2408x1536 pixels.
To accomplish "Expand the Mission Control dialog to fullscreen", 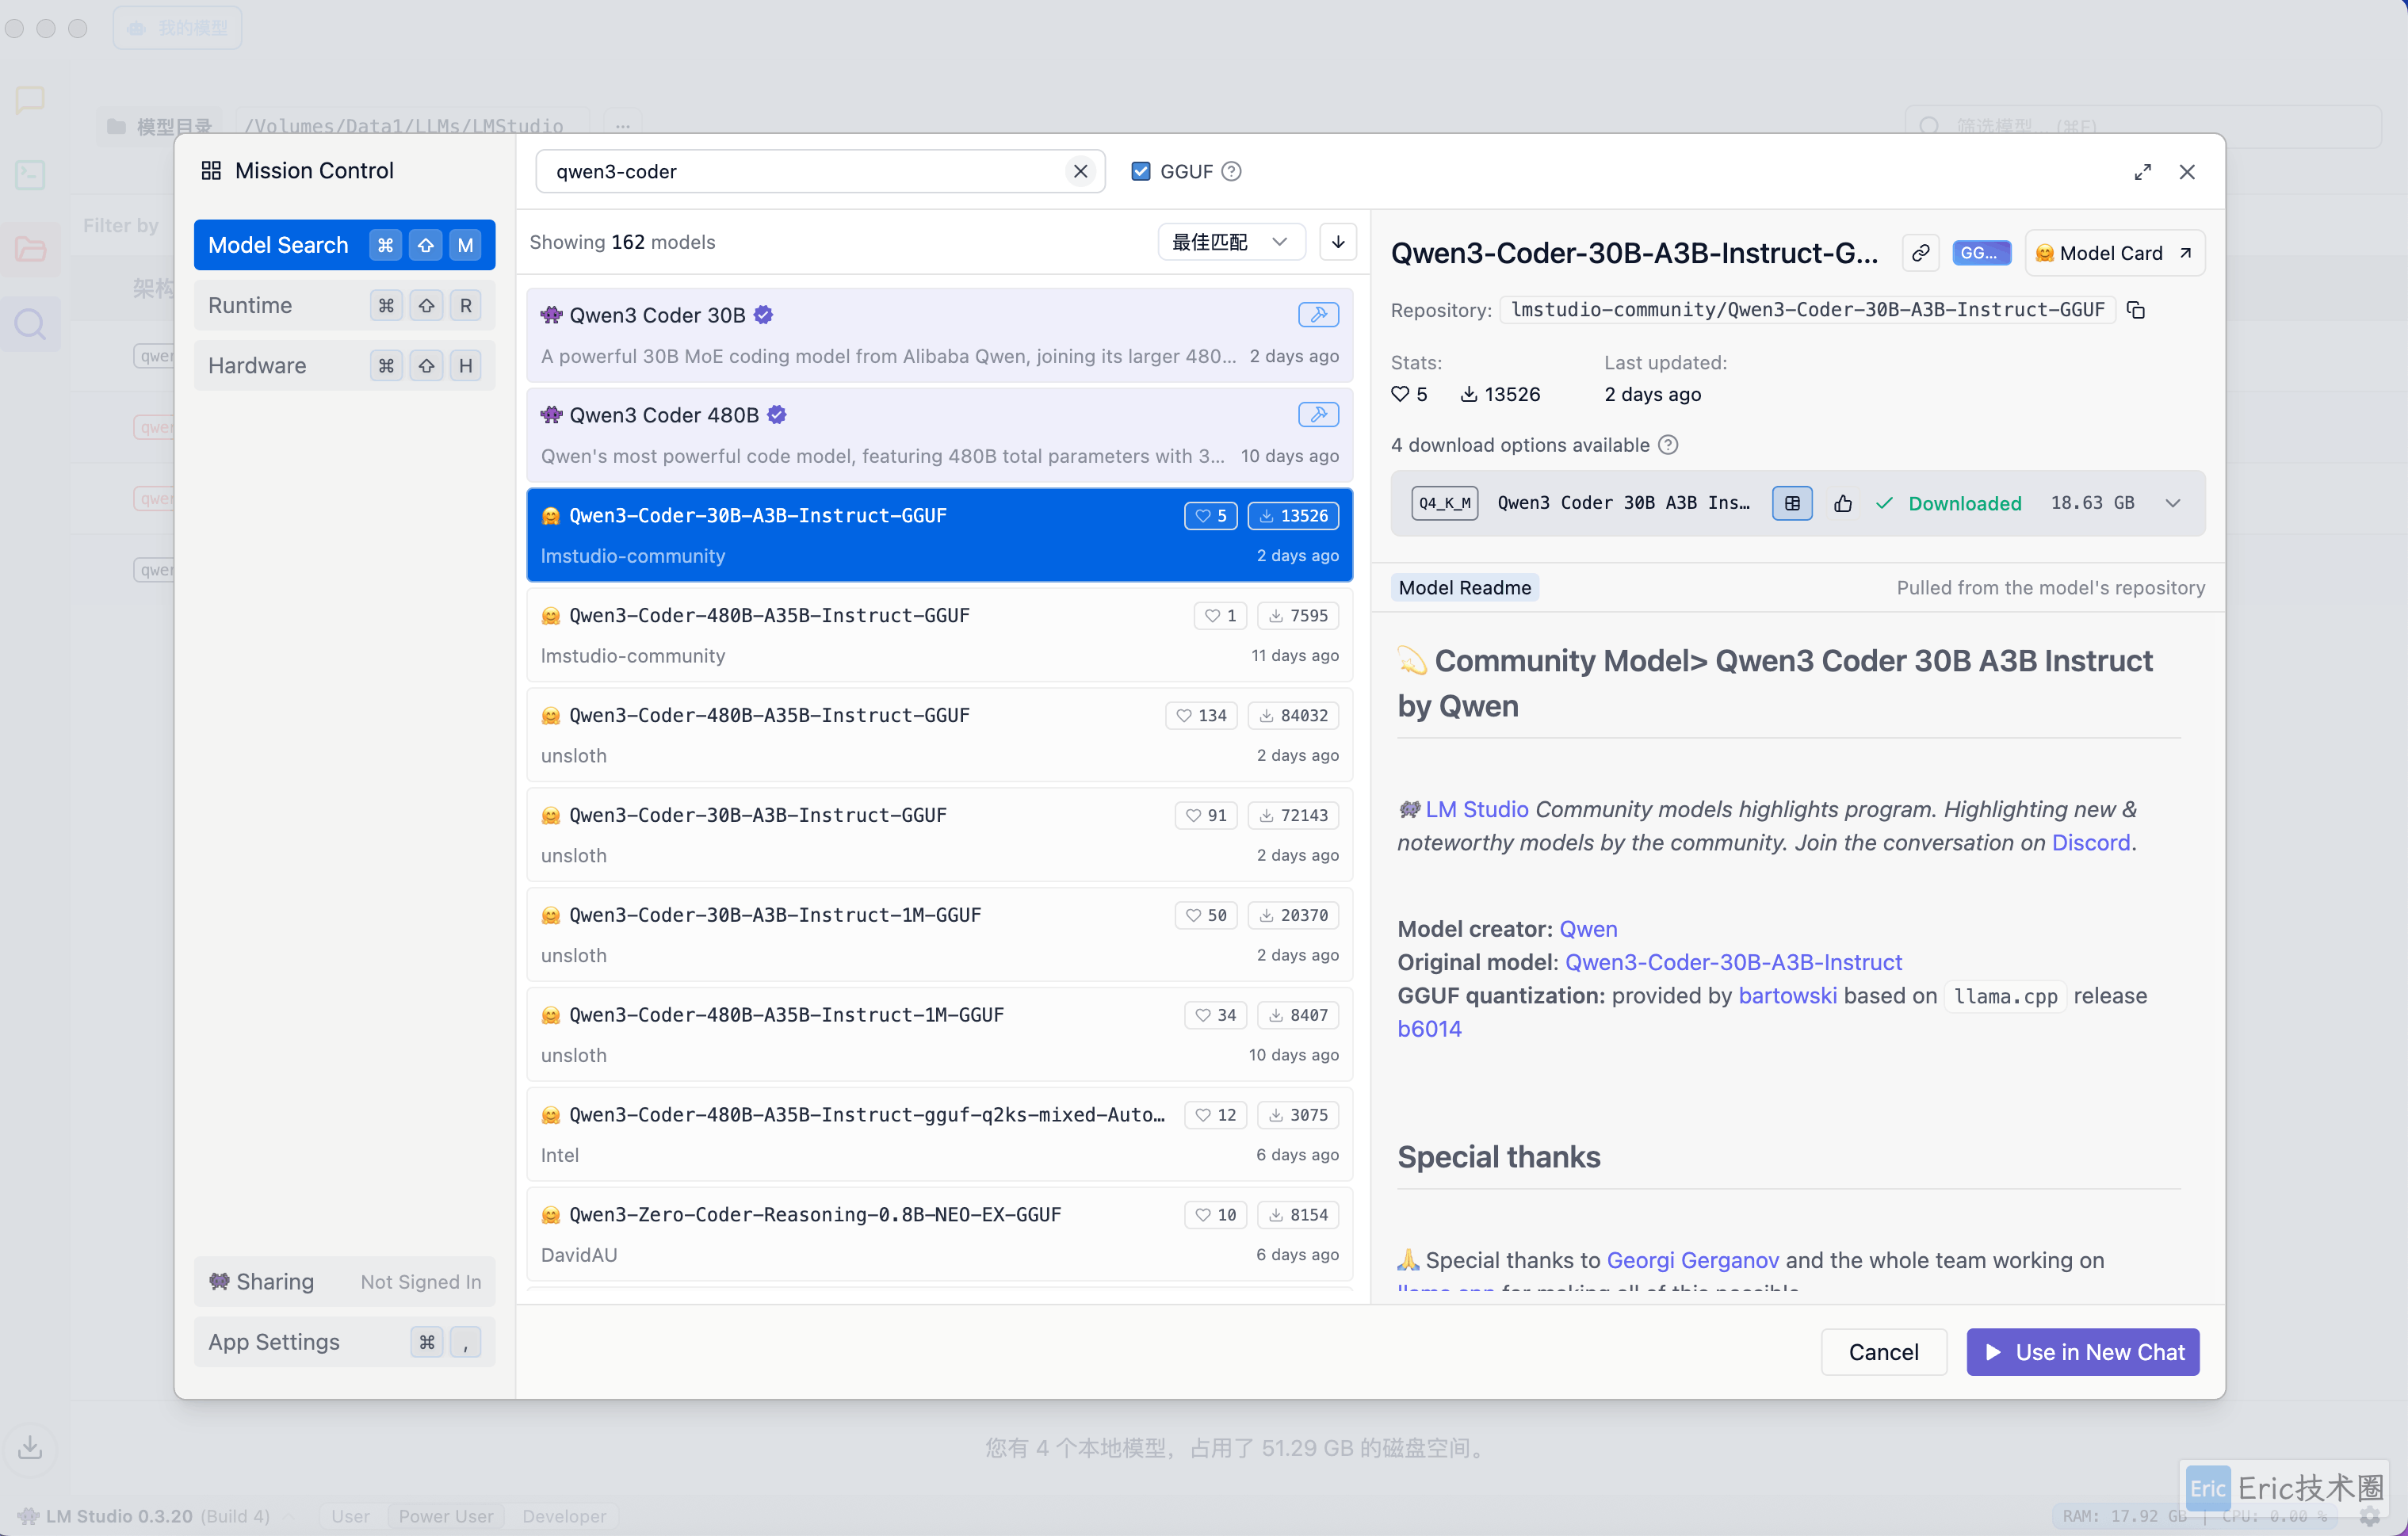I will (x=2142, y=172).
